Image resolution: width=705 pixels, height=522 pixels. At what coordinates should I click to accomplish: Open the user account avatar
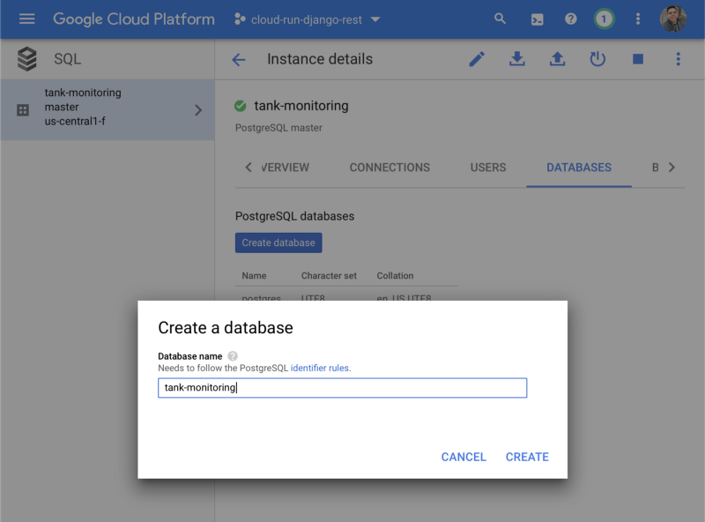coord(673,19)
